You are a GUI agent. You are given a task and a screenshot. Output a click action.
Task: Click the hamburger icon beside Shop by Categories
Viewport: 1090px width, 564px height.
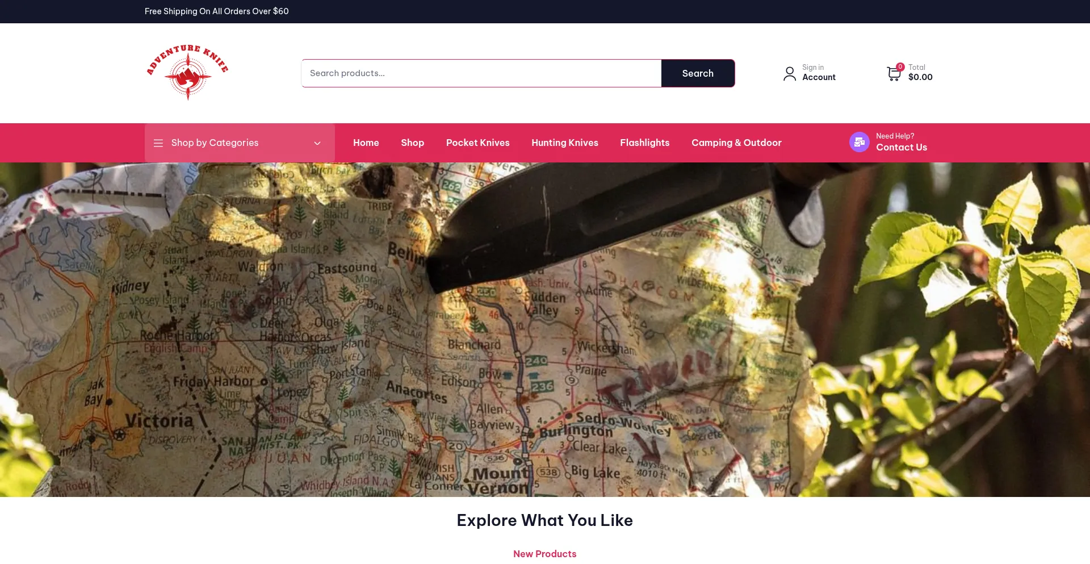point(158,143)
